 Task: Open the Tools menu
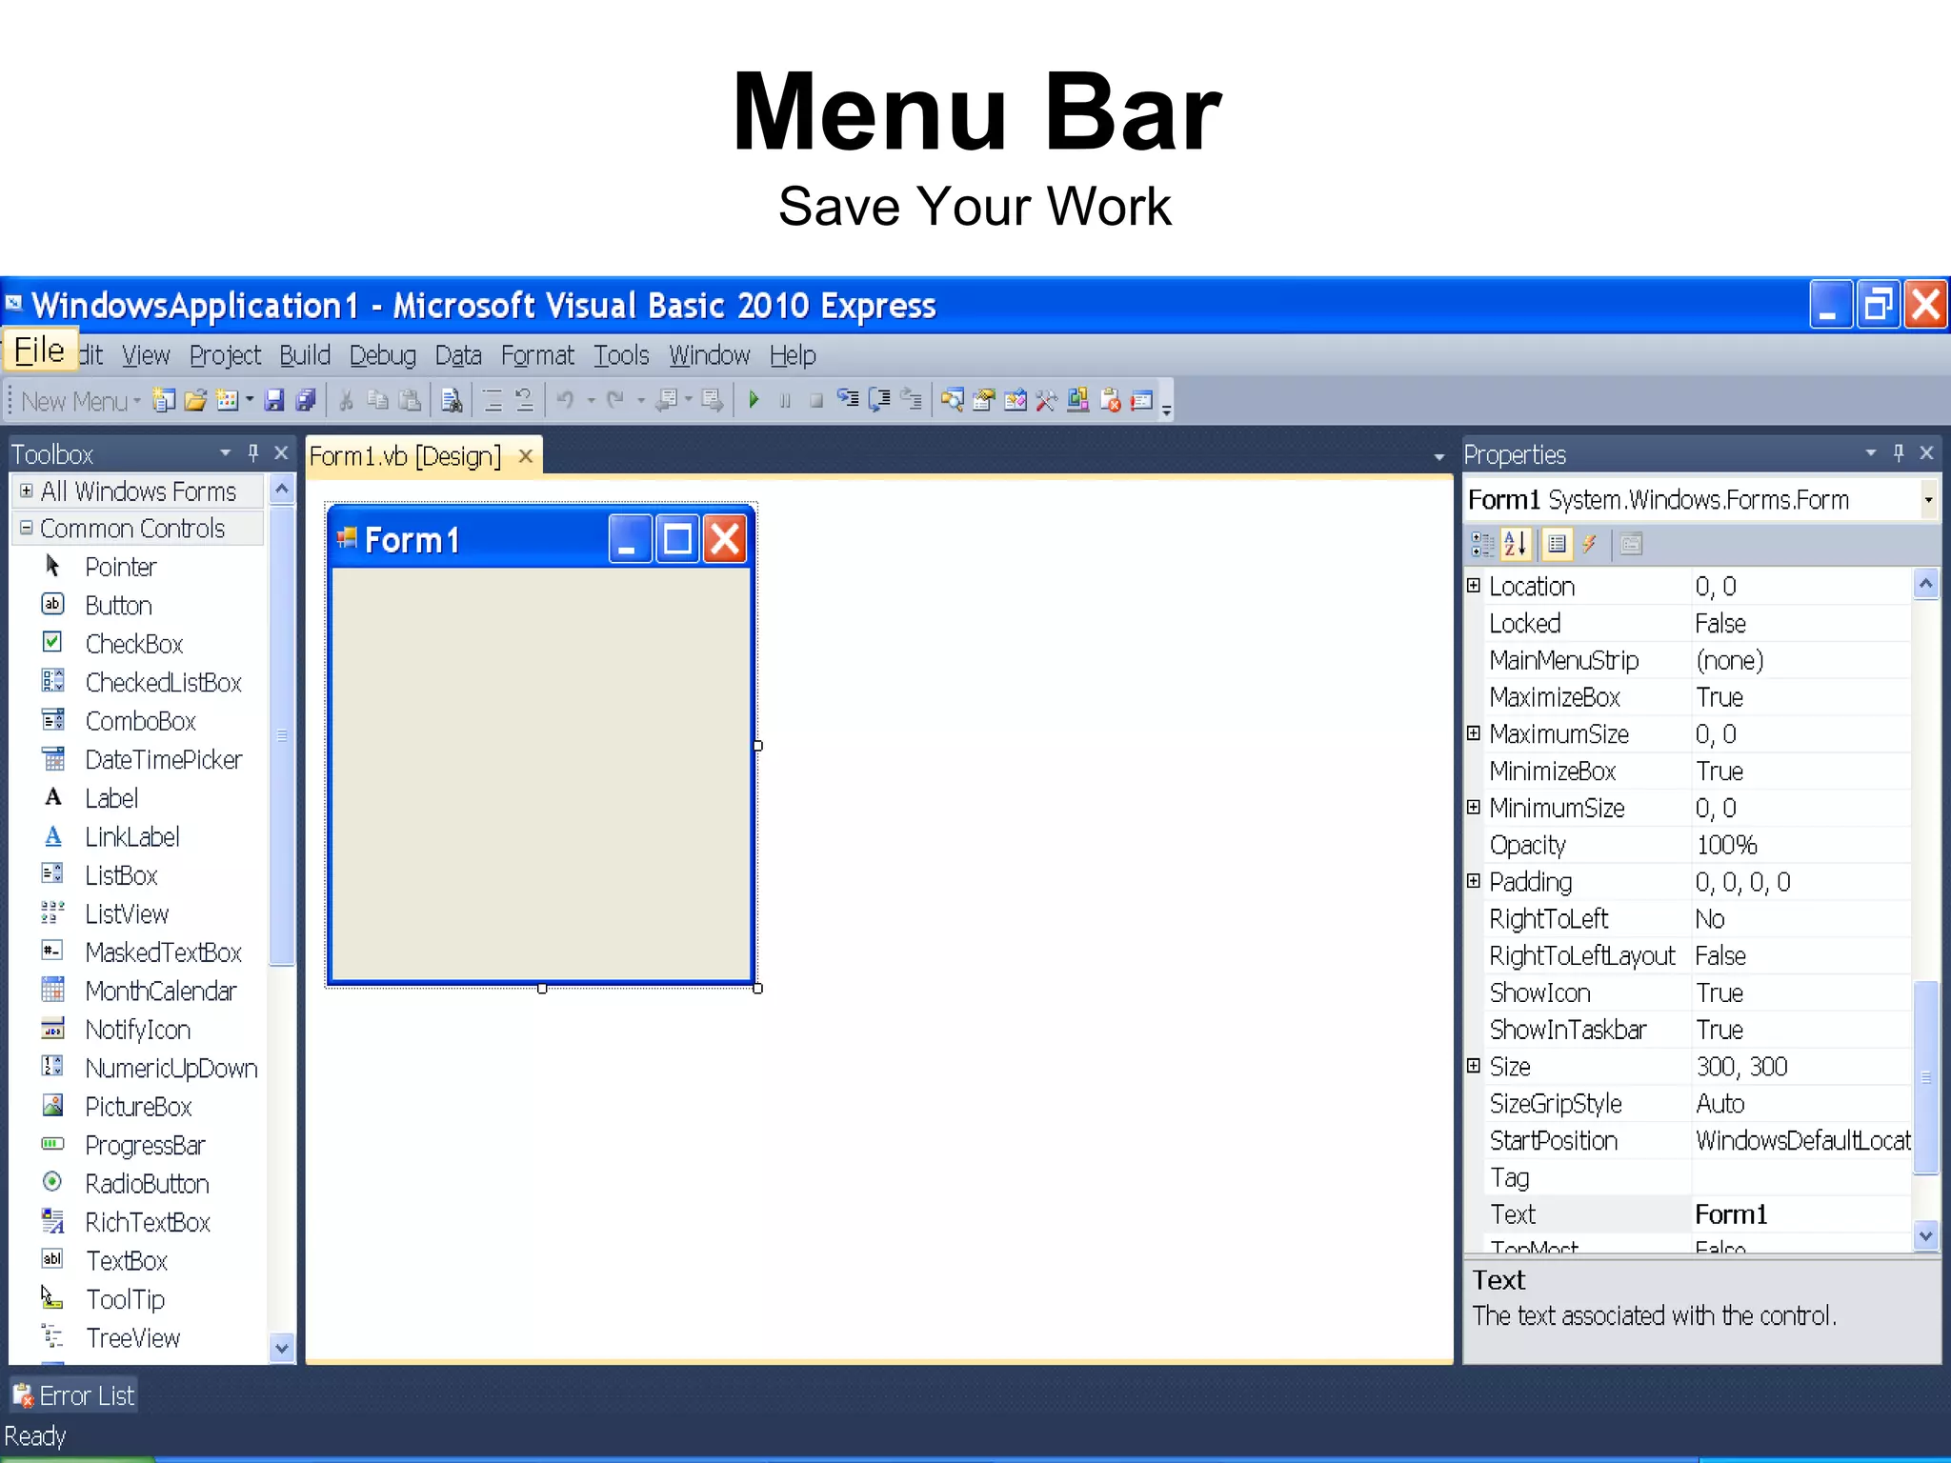[621, 355]
